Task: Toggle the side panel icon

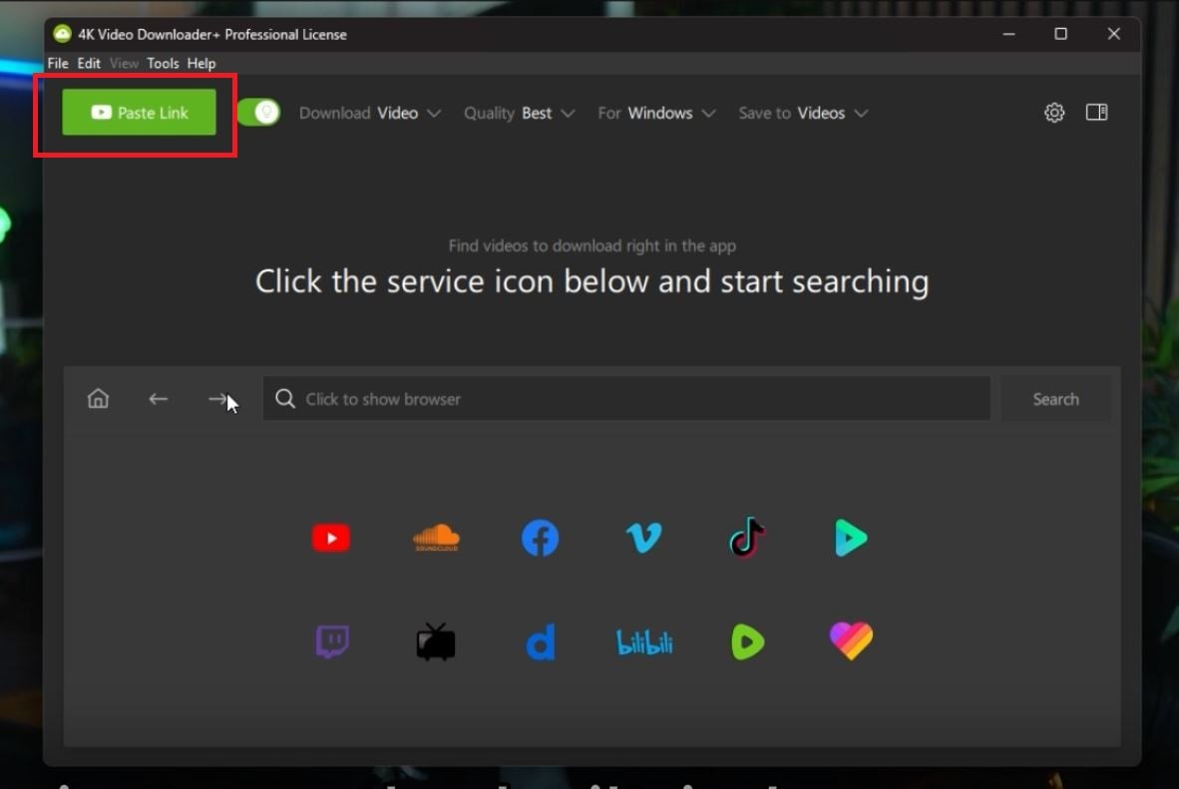Action: (1096, 112)
